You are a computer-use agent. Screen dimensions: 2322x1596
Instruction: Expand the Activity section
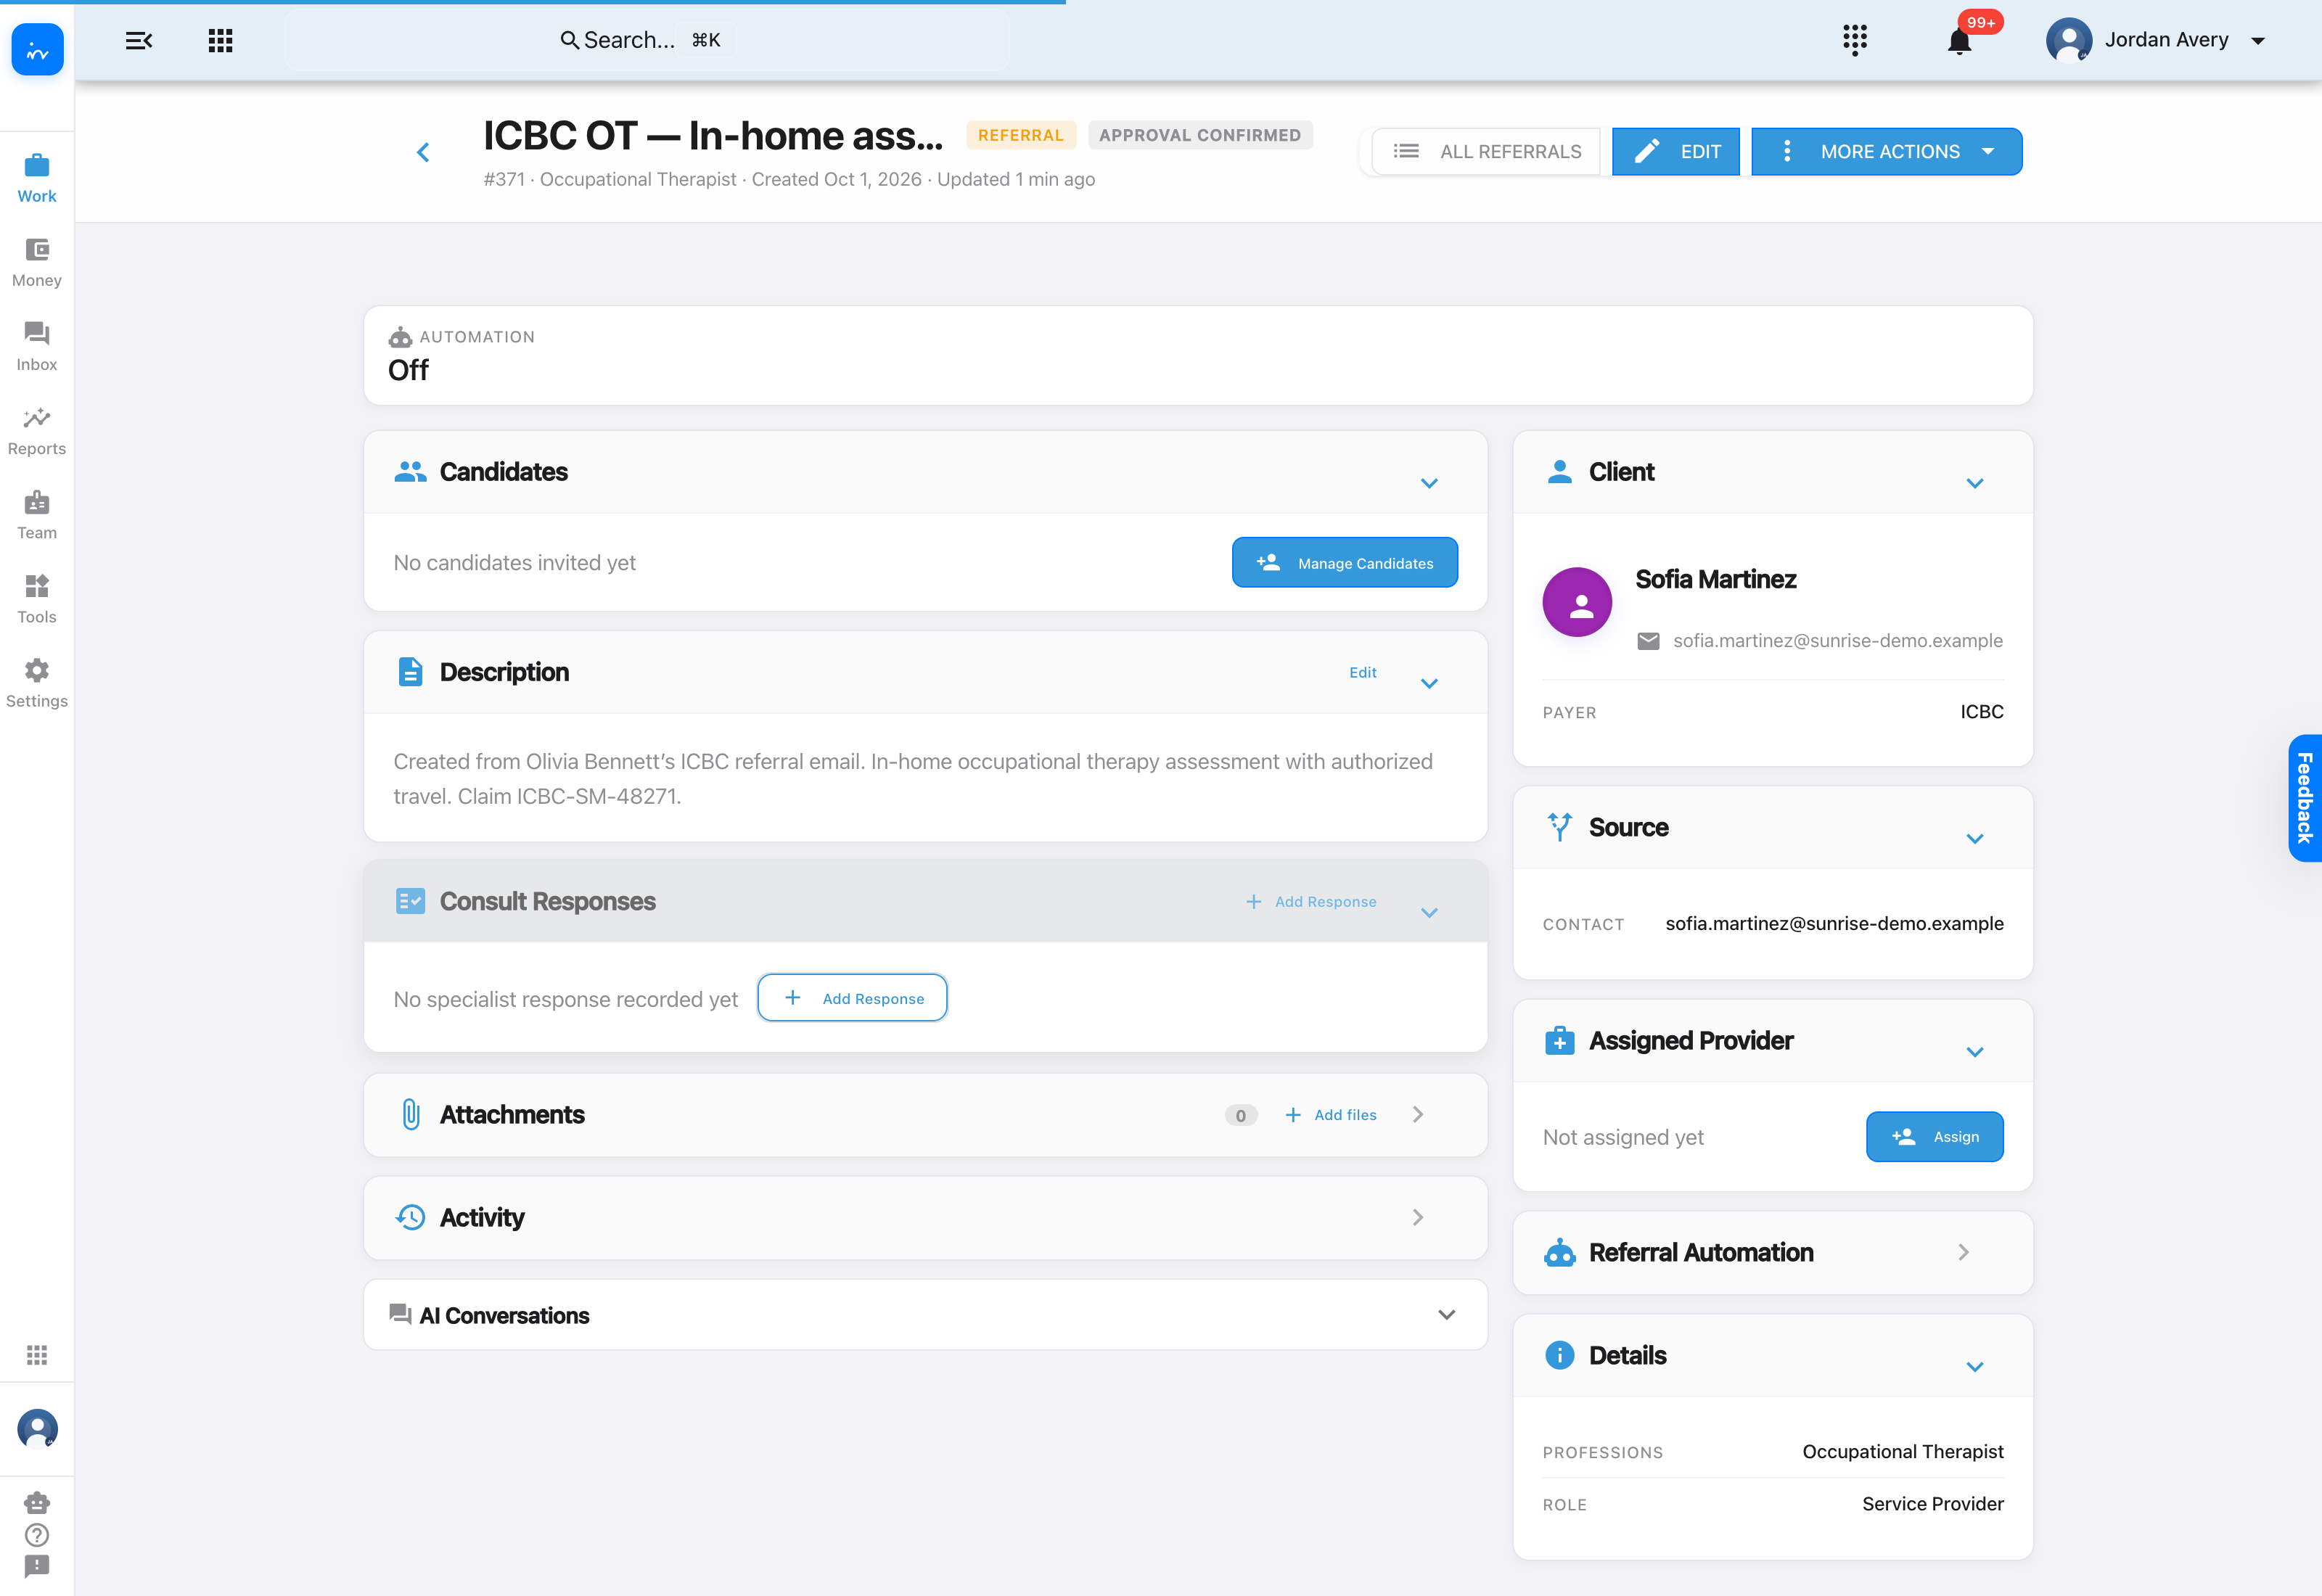(1417, 1217)
